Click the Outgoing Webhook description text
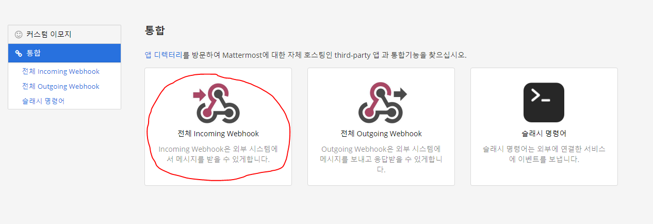 381,159
